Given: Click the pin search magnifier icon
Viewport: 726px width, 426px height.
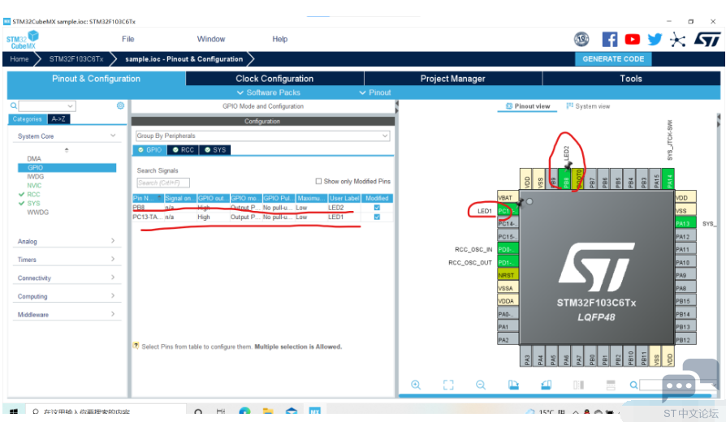Looking at the screenshot, I should coord(633,385).
